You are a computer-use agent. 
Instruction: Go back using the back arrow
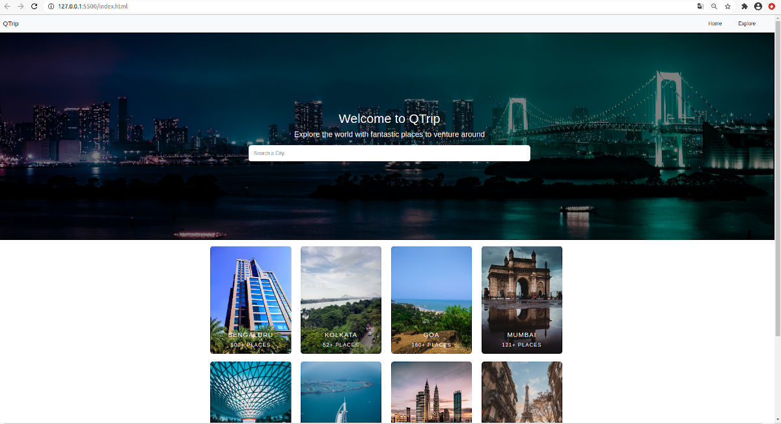coord(7,7)
